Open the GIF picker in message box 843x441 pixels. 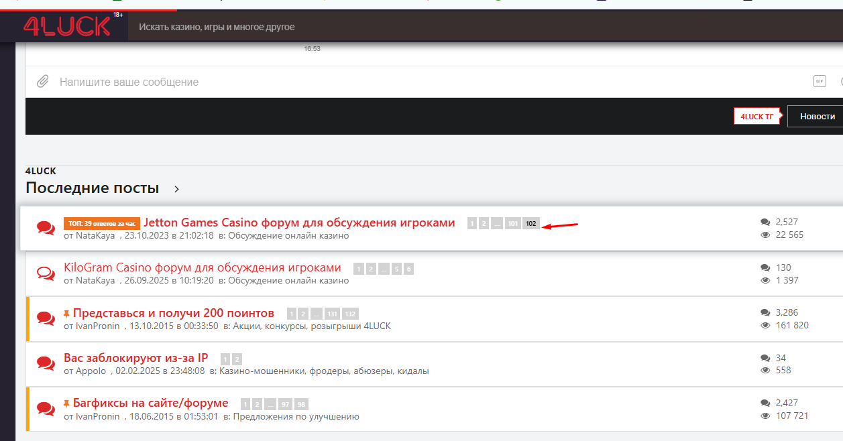(x=819, y=81)
